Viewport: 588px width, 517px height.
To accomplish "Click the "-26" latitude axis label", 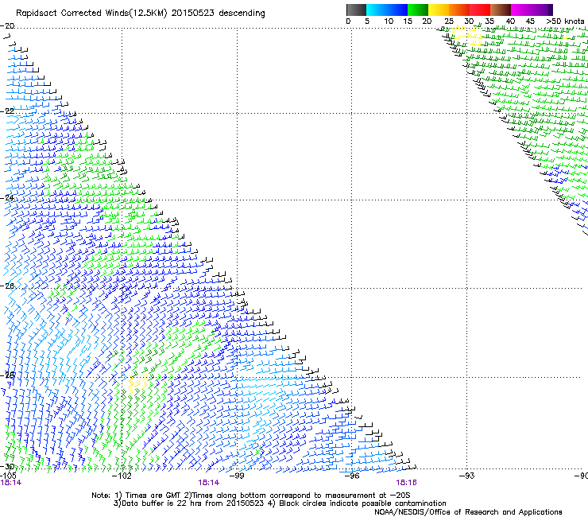I will click(7, 286).
